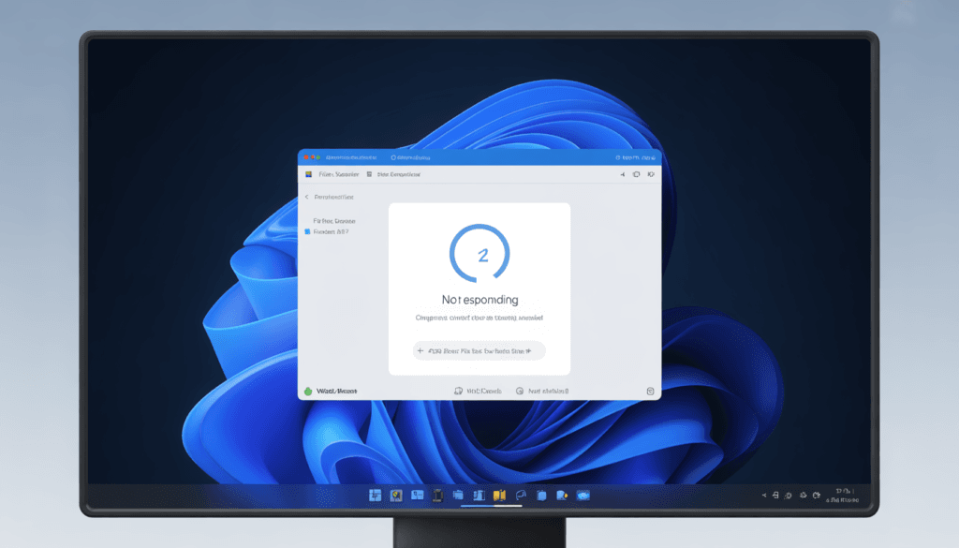Select the sidebar item with the blue square icon
The image size is (959, 548).
coord(327,231)
